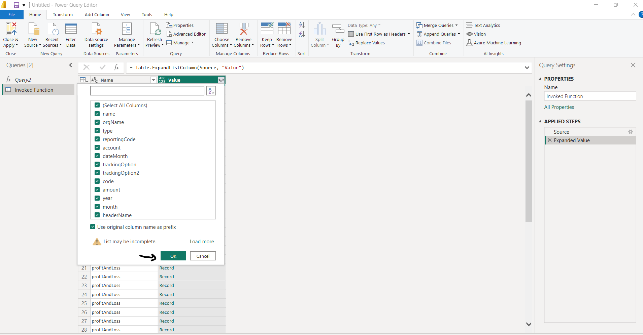
Task: Click the Choose Columns icon
Action: pyautogui.click(x=222, y=29)
